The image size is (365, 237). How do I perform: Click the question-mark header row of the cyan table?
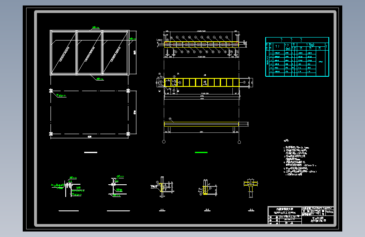(297, 40)
